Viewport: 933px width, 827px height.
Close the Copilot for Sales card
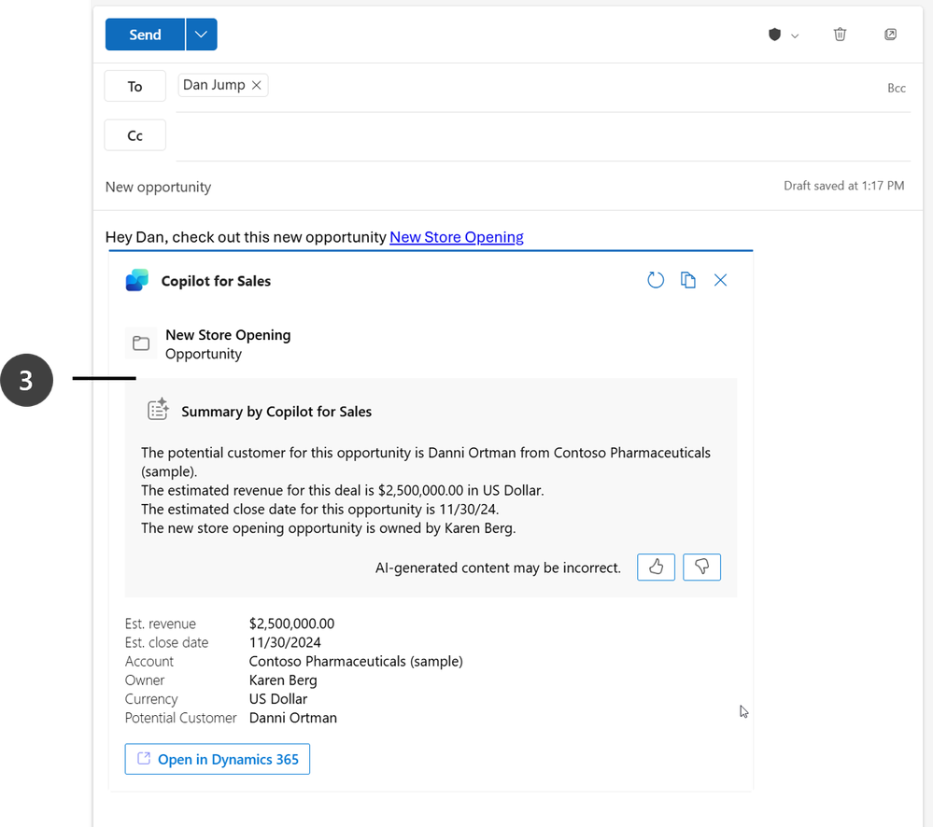(720, 280)
